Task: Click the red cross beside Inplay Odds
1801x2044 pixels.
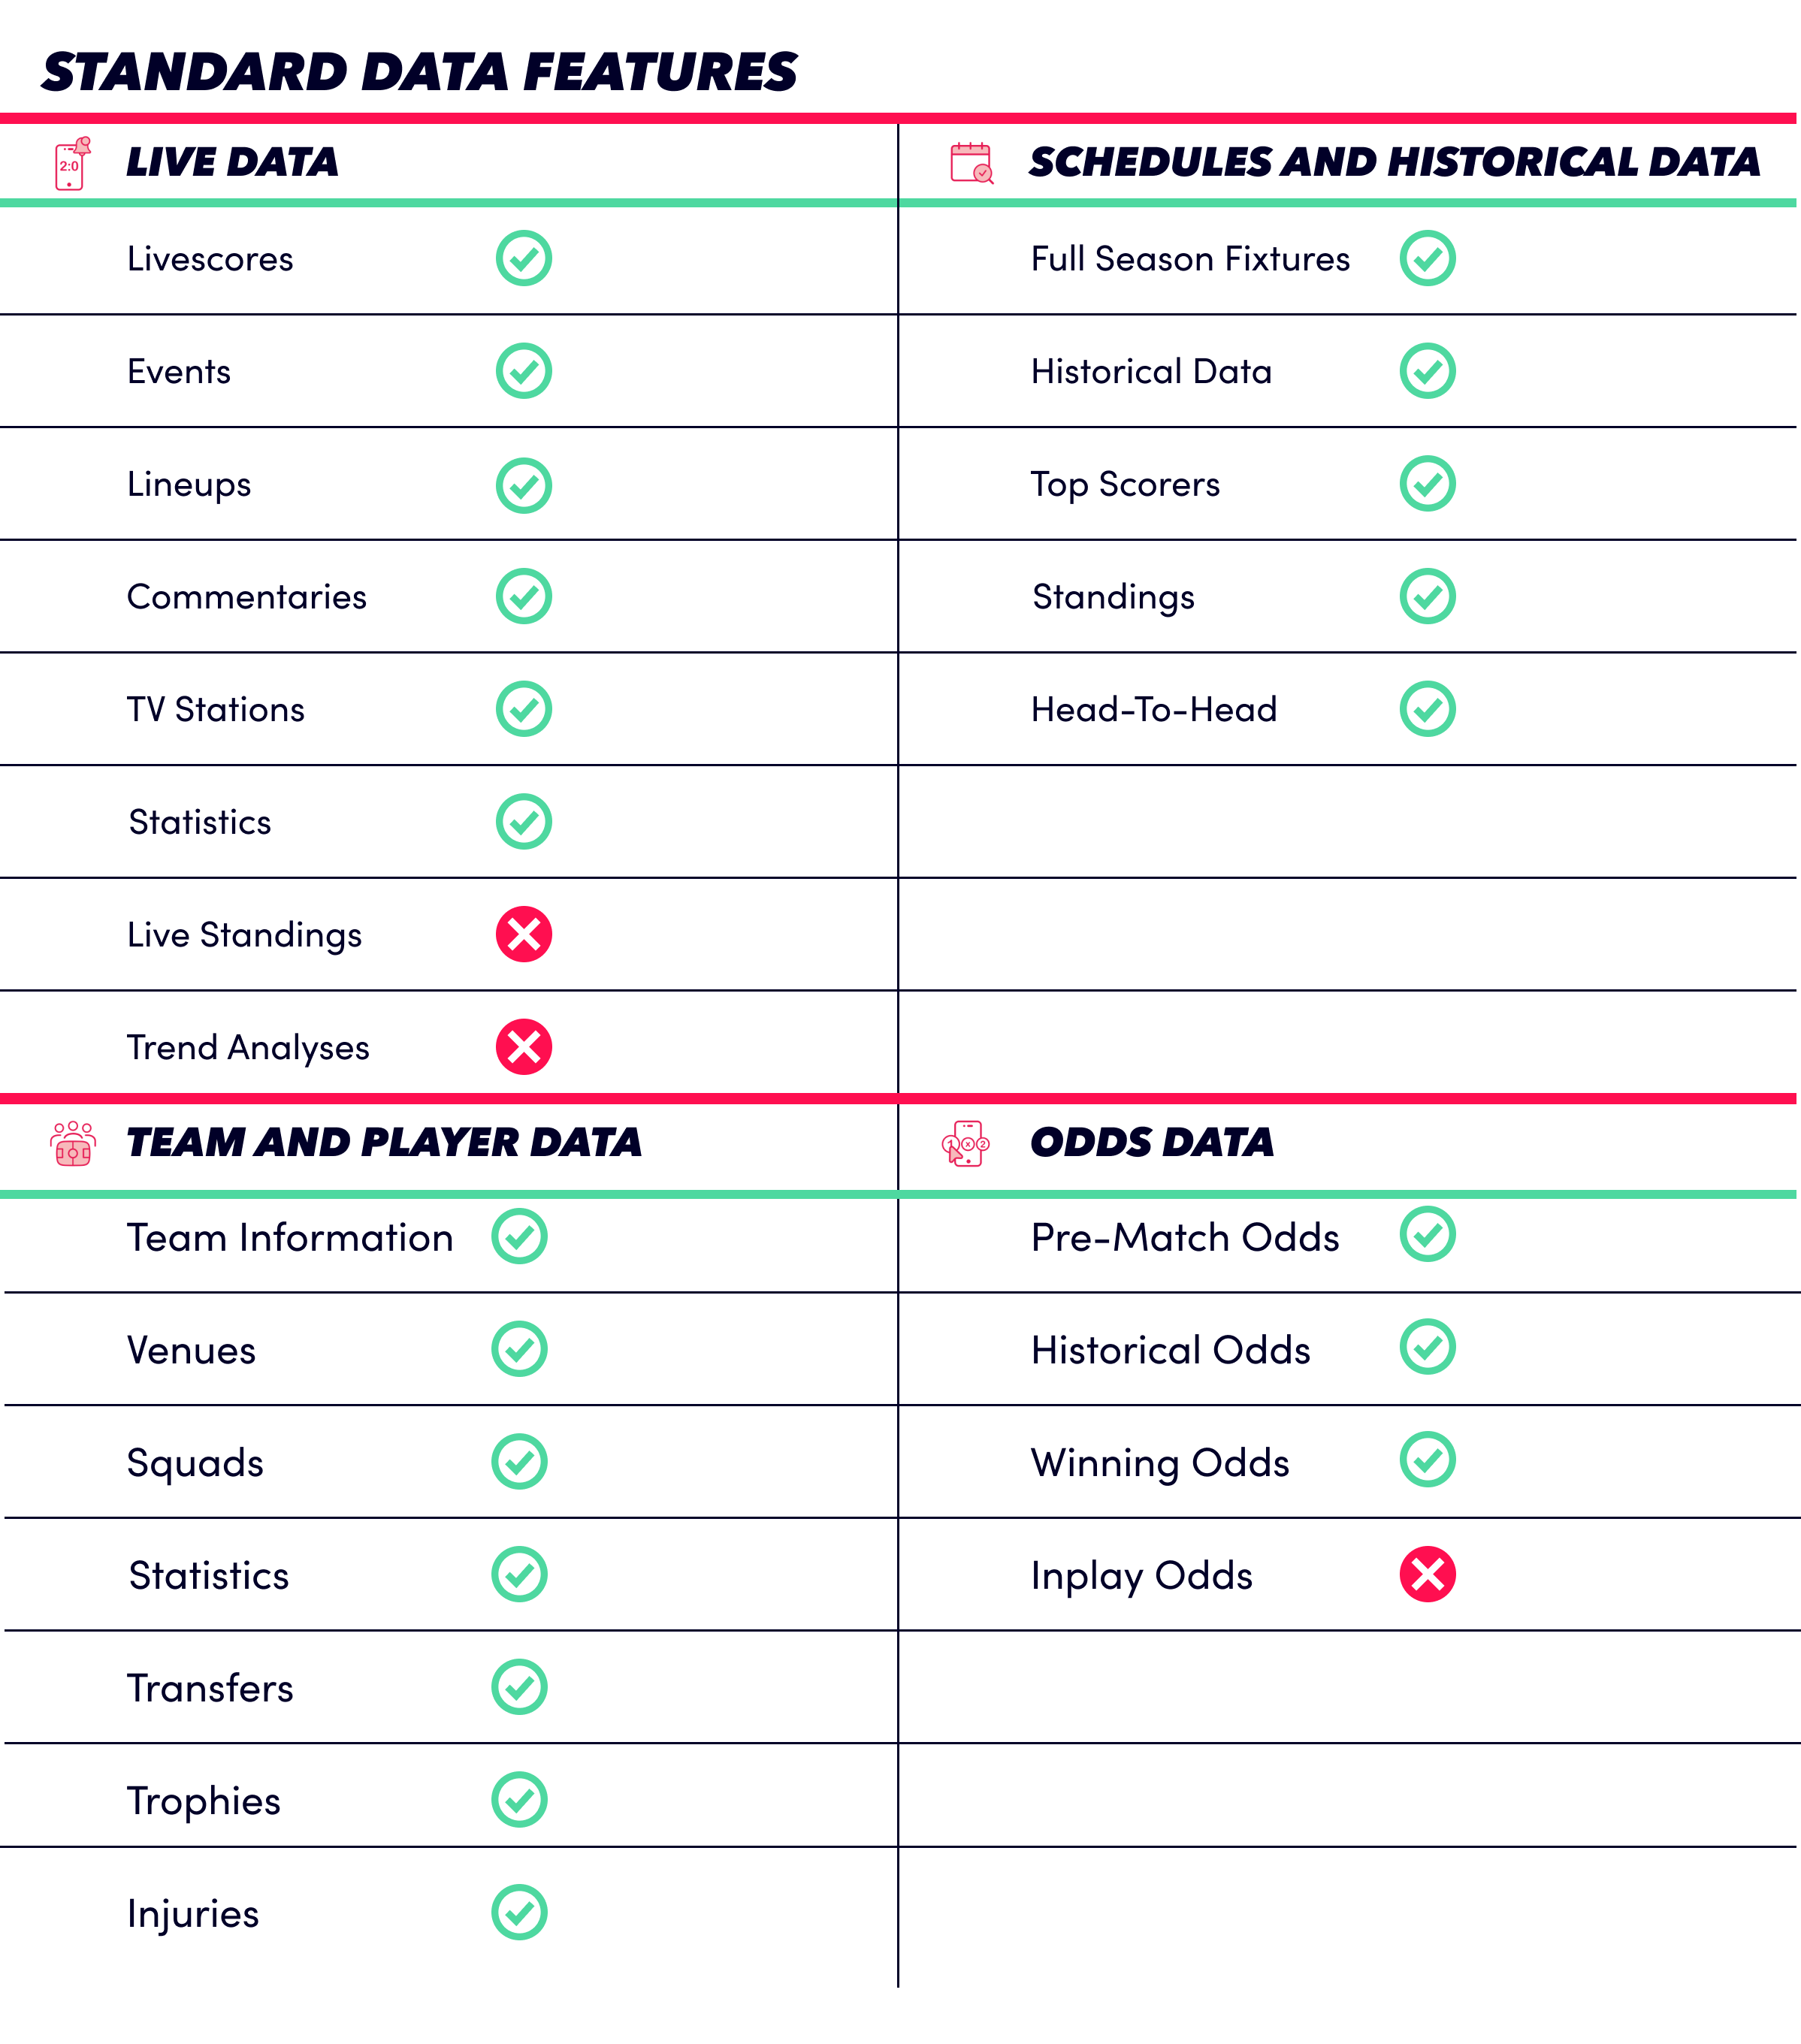Action: pyautogui.click(x=1427, y=1574)
